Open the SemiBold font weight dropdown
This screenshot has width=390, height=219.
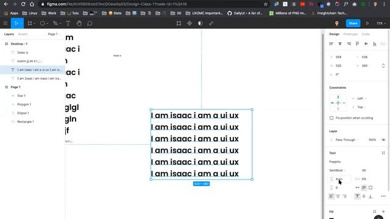pos(338,170)
